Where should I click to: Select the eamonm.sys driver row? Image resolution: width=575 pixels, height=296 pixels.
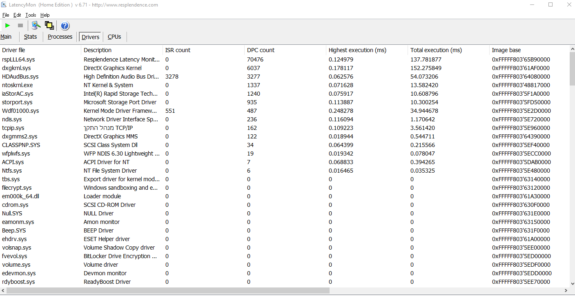click(x=284, y=222)
